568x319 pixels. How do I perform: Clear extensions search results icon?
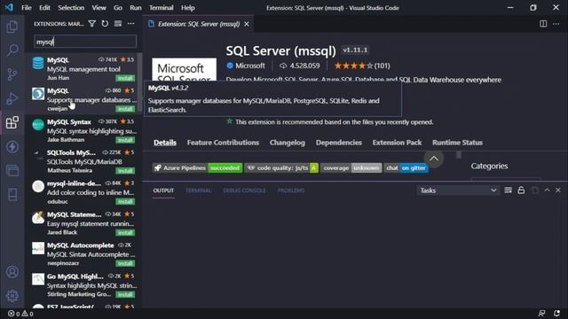click(x=118, y=24)
